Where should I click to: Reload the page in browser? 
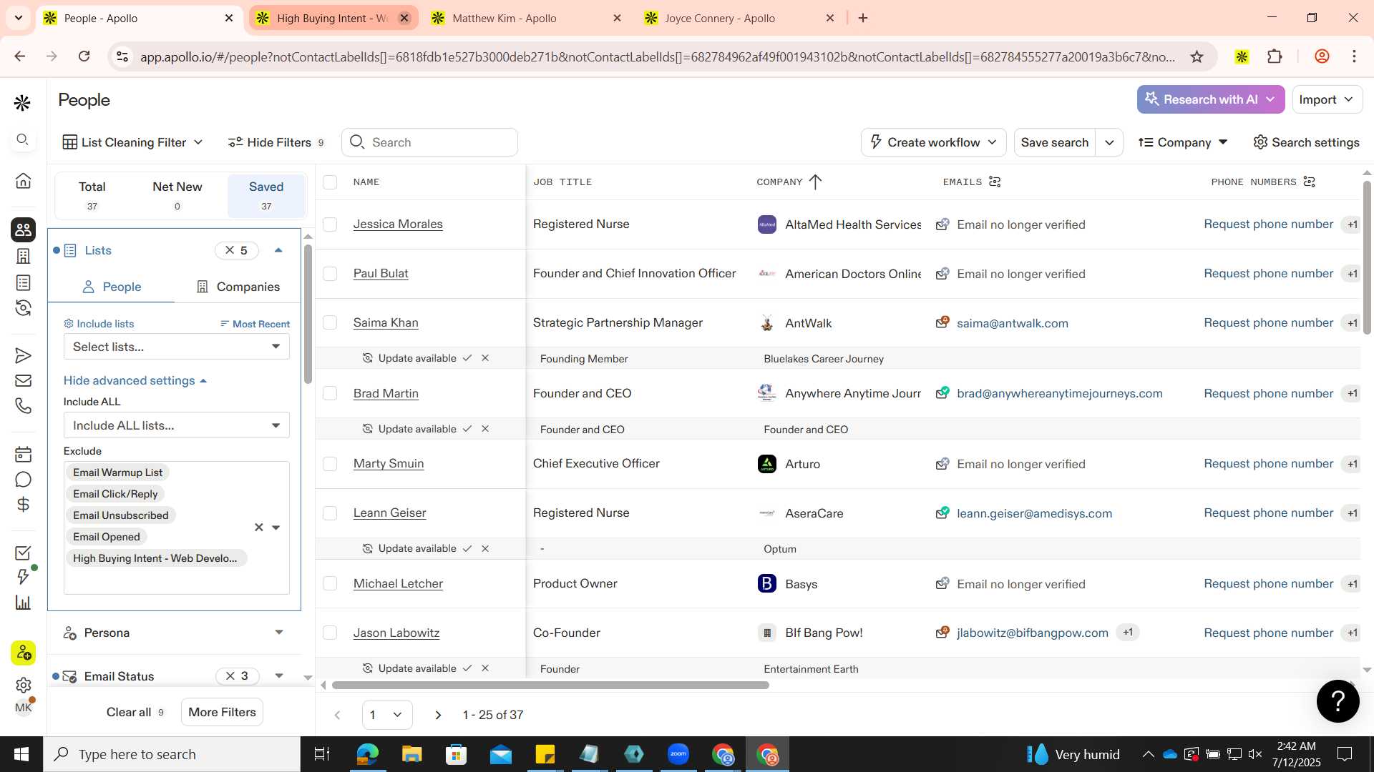(x=84, y=56)
